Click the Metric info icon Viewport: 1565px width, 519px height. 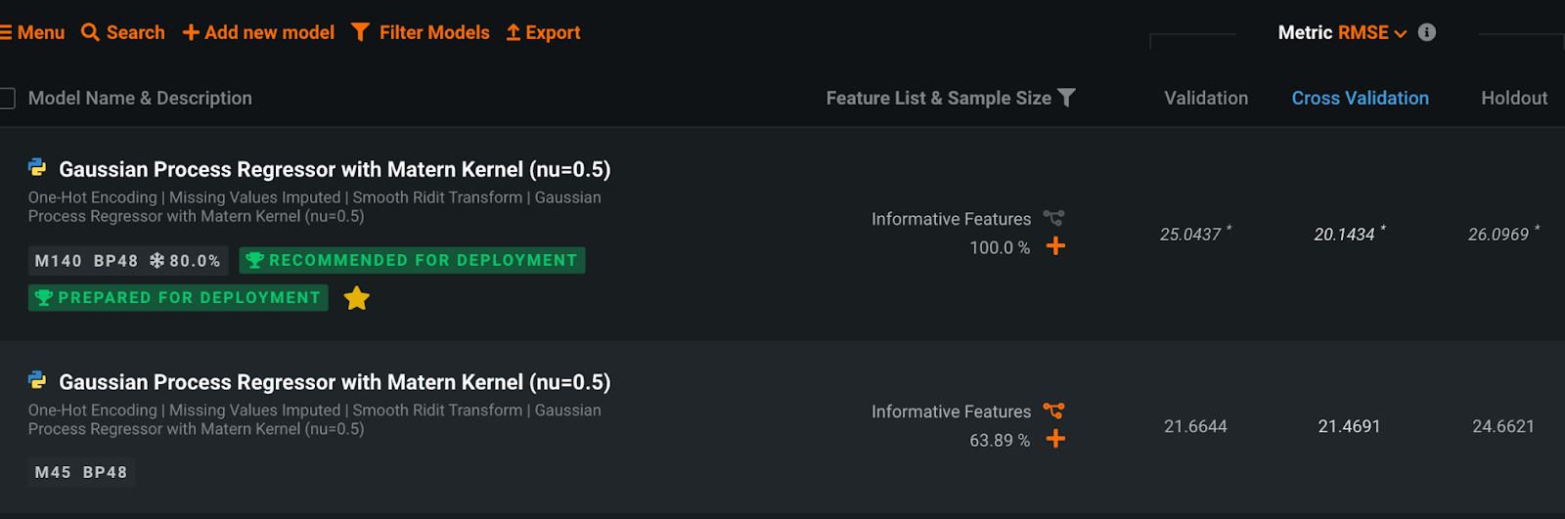click(x=1427, y=32)
